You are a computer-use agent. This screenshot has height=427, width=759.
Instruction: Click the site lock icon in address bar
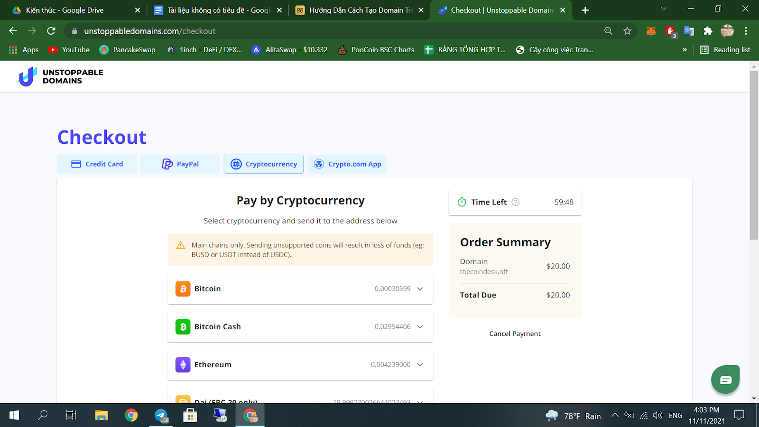[74, 31]
